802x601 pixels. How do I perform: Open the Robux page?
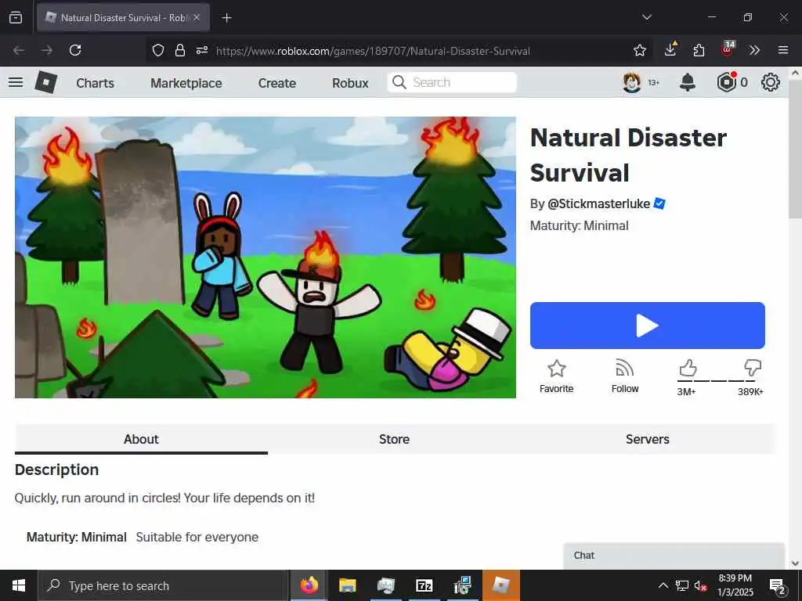coord(350,83)
